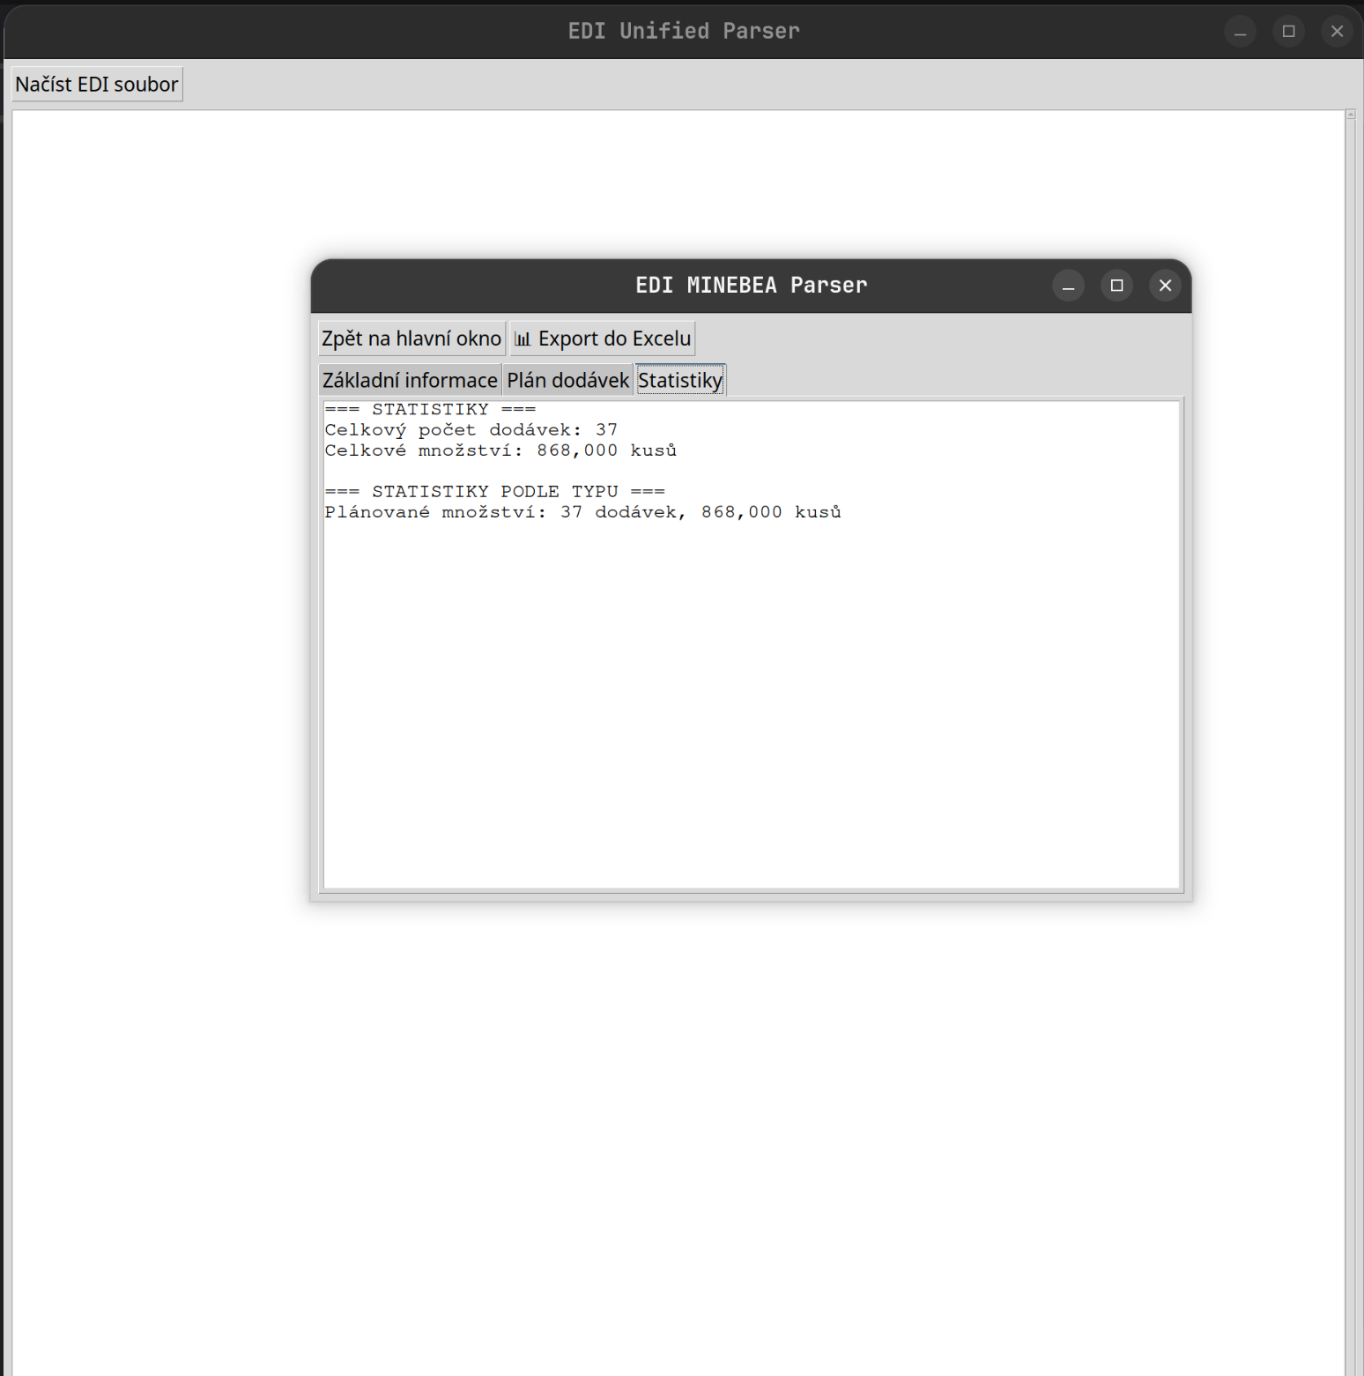
Task: Maximize the EDI MINEBEA Parser window
Action: (1116, 286)
